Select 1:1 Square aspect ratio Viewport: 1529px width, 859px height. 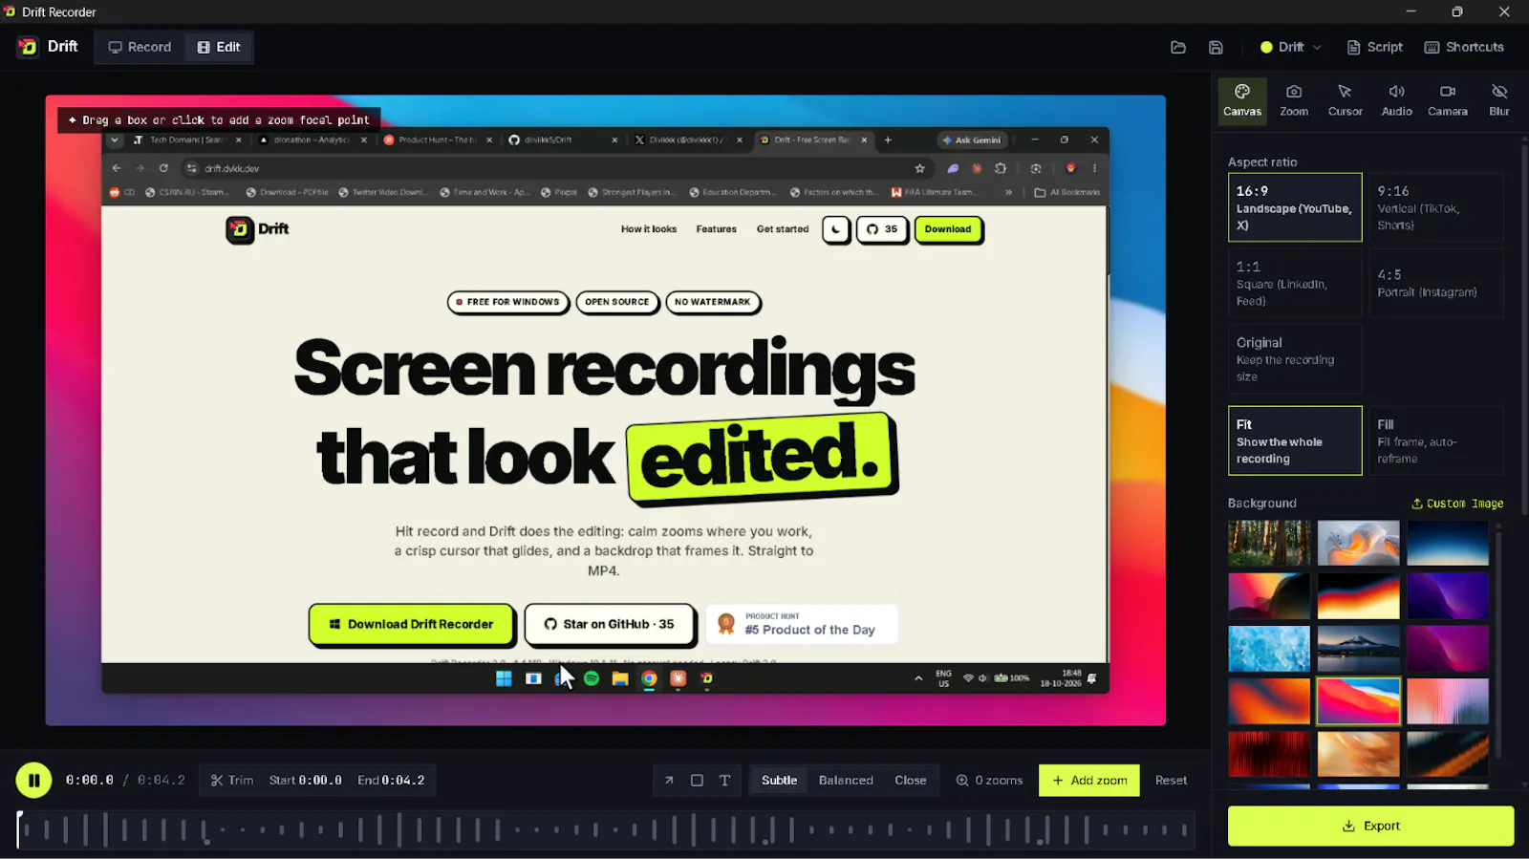(x=1295, y=283)
